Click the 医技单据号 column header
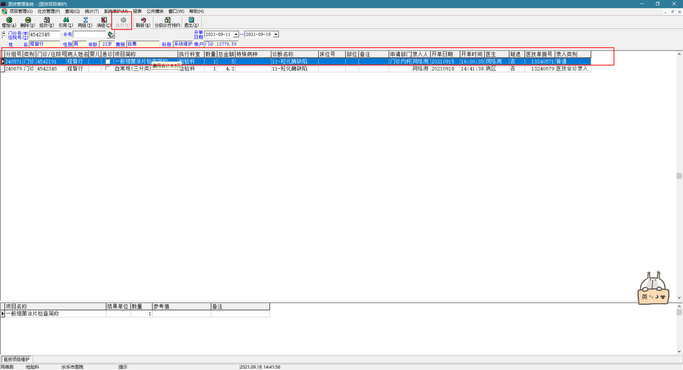This screenshot has width=683, height=370. (540, 54)
